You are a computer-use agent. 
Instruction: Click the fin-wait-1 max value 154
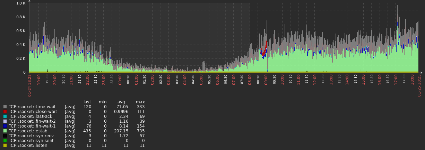click(x=141, y=126)
